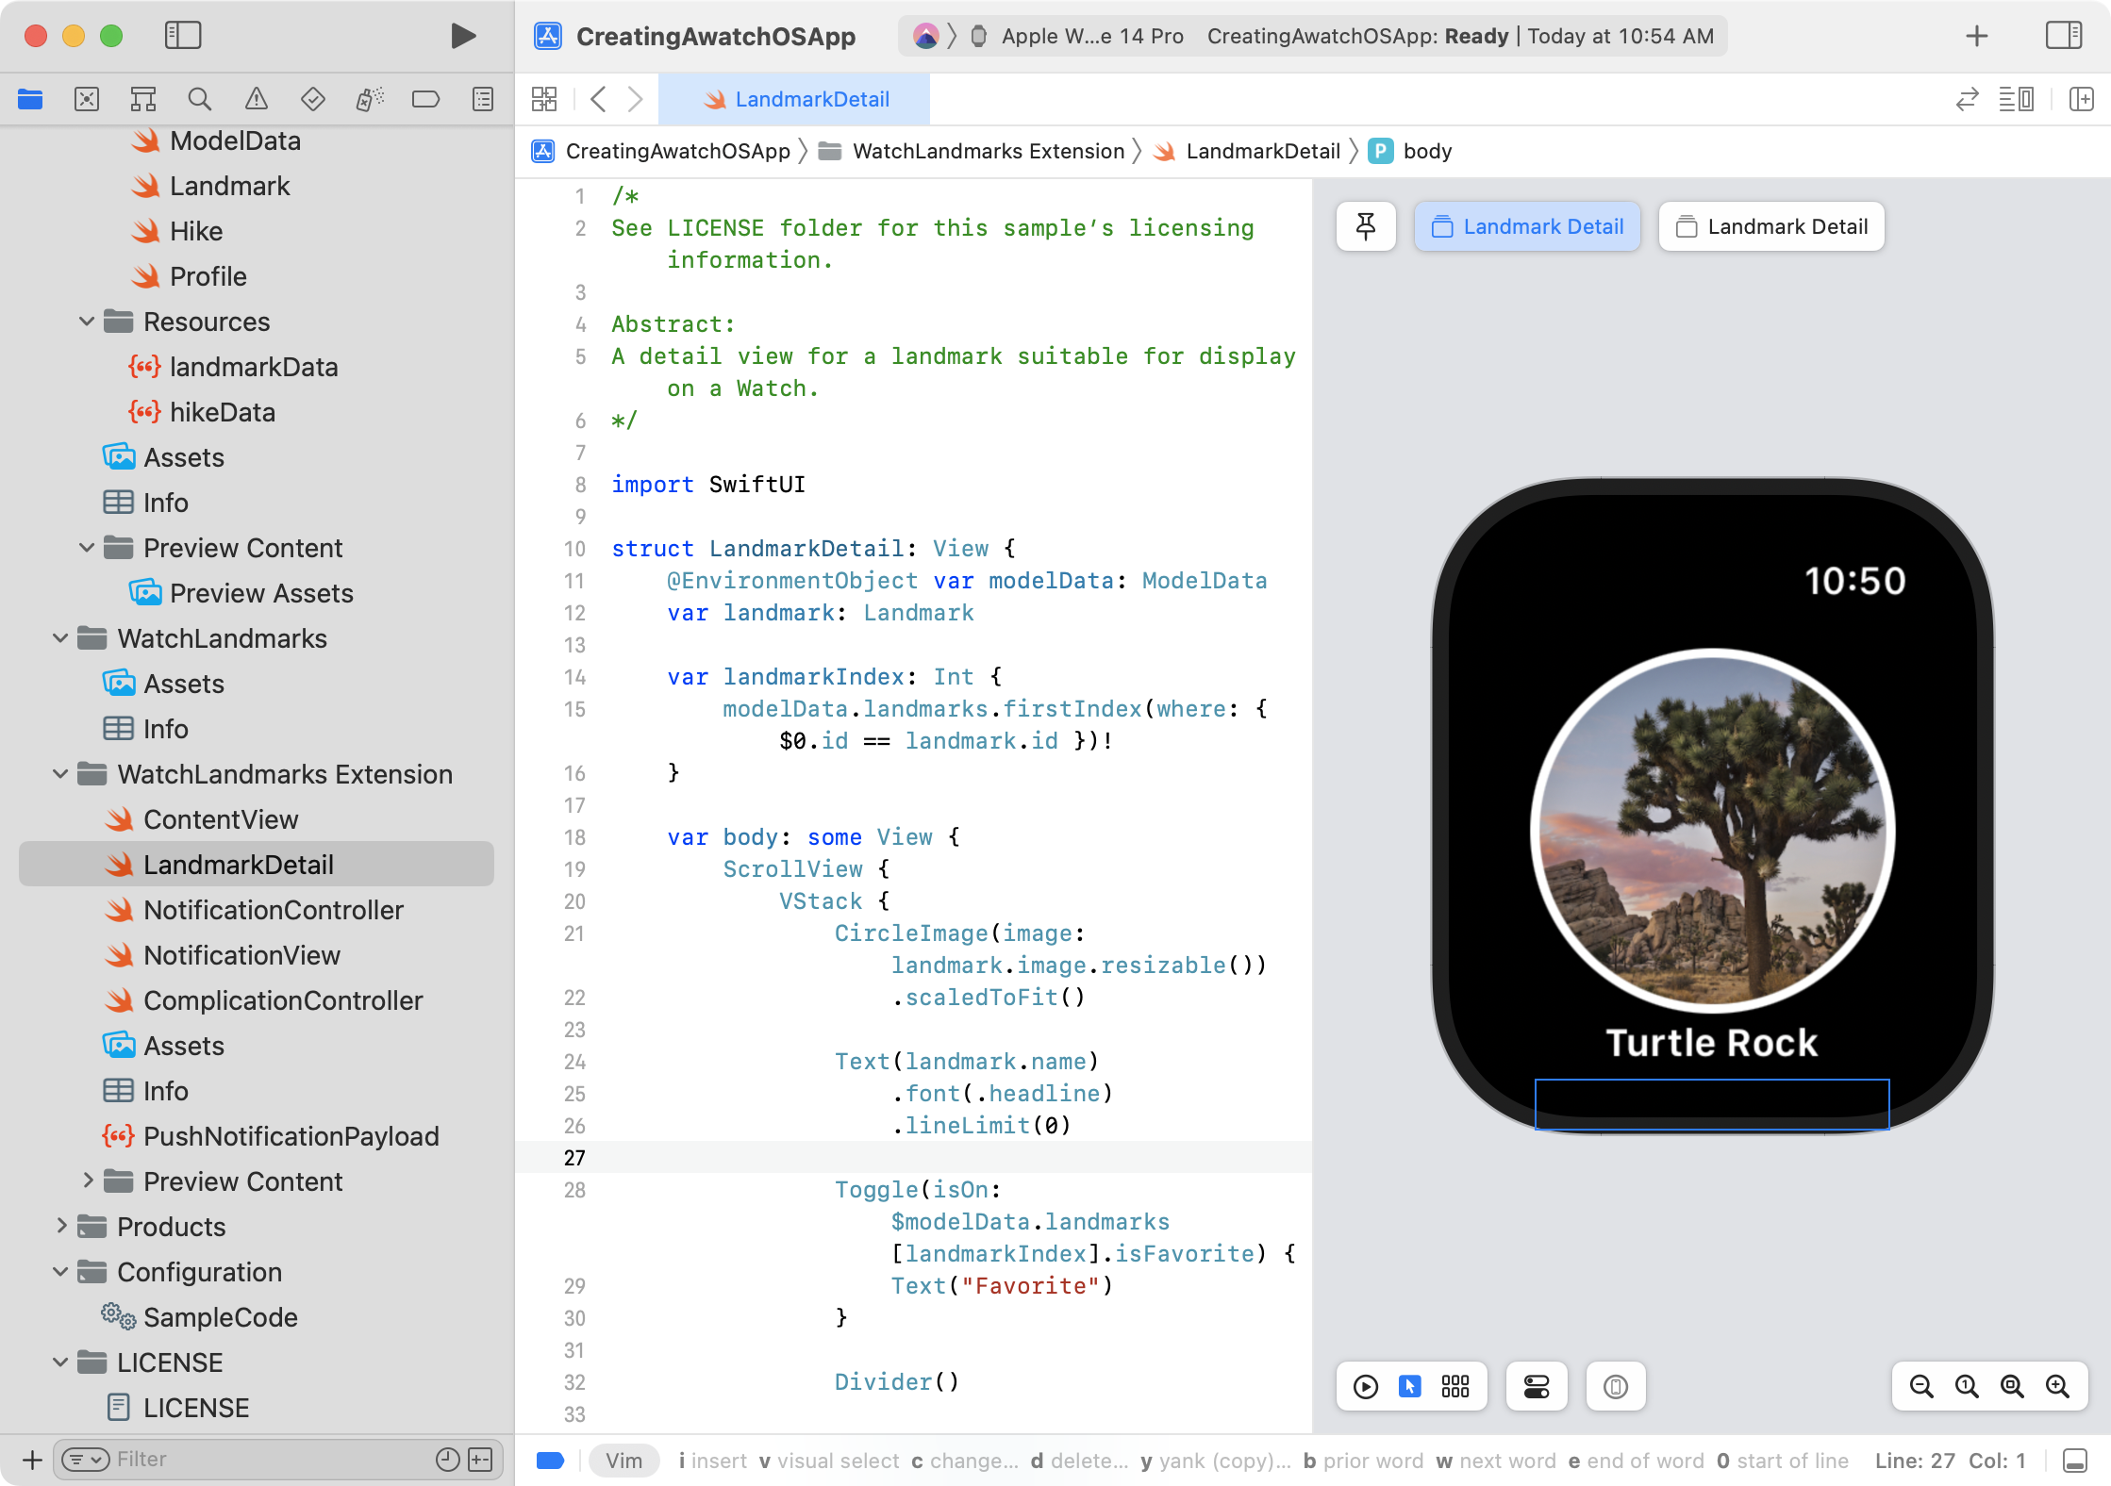
Task: Collapse the Resources folder
Action: pos(87,322)
